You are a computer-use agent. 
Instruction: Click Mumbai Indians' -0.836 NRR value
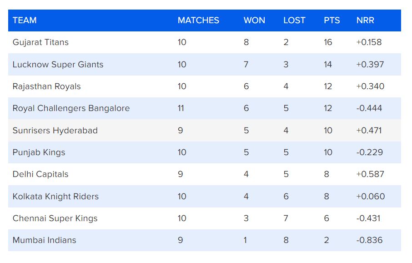[x=369, y=240]
